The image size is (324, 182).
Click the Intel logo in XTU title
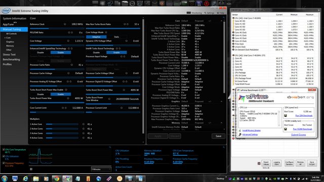6,11
